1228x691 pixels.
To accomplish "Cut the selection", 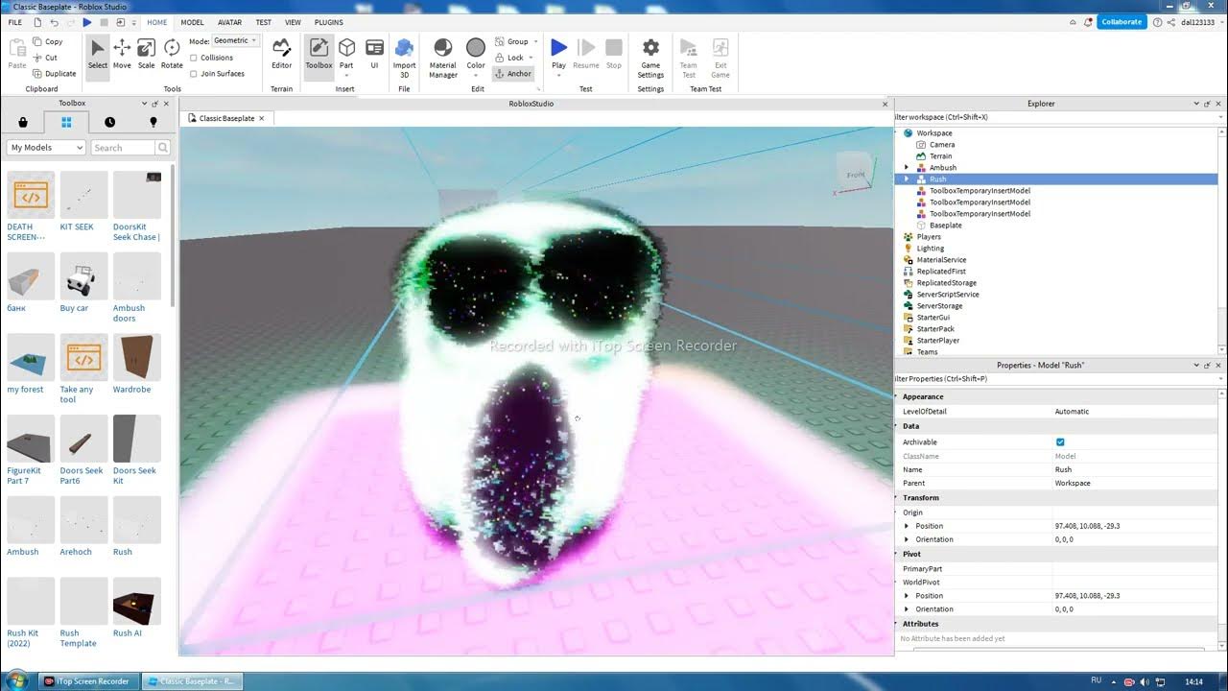I will pyautogui.click(x=45, y=58).
